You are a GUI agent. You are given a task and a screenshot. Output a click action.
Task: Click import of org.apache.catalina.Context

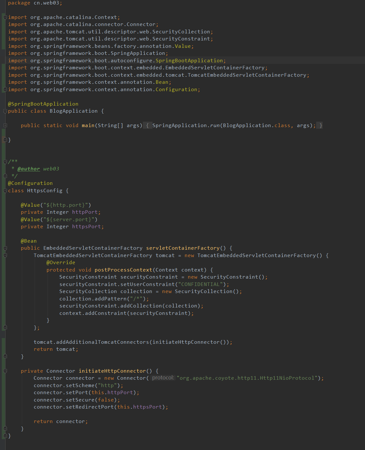64,17
